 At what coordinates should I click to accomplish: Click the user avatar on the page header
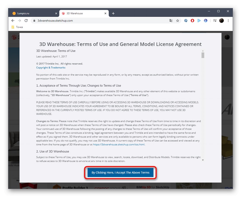(x=227, y=37)
